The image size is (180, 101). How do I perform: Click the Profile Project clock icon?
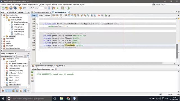click(x=68, y=8)
